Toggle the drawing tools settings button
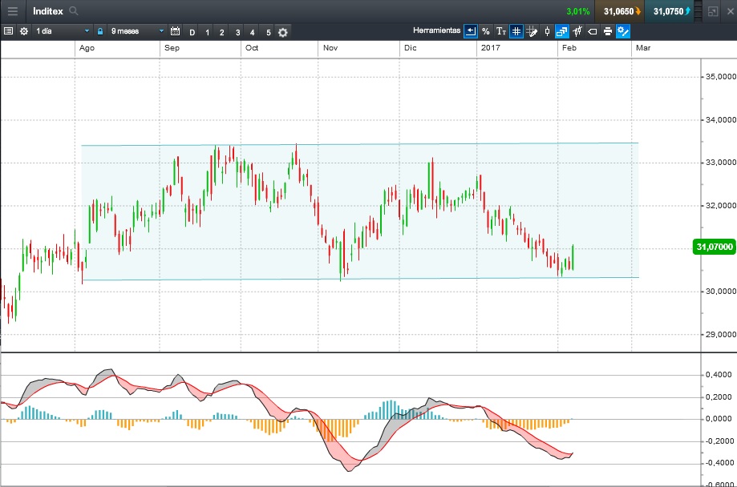Viewport: 737px width, 487px height. (623, 31)
